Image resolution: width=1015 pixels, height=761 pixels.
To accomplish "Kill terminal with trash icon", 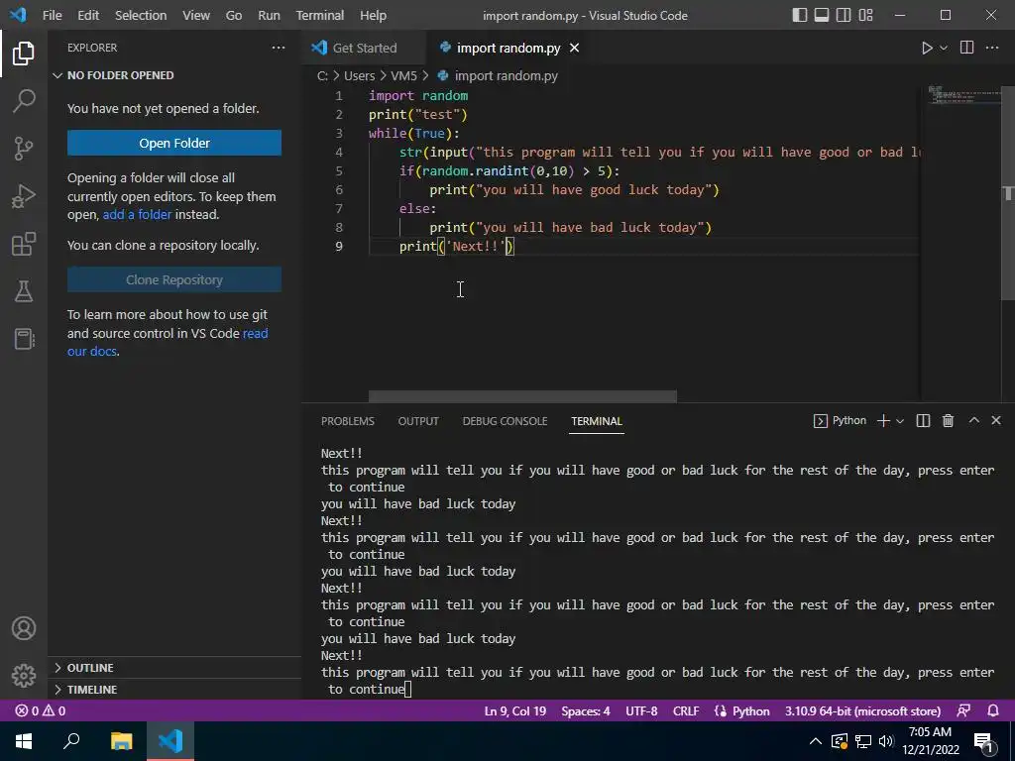I will (x=948, y=421).
